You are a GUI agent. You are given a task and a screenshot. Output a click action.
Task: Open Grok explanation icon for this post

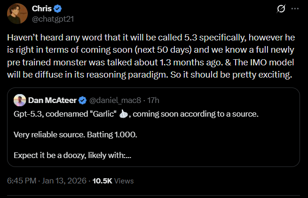pos(282,9)
